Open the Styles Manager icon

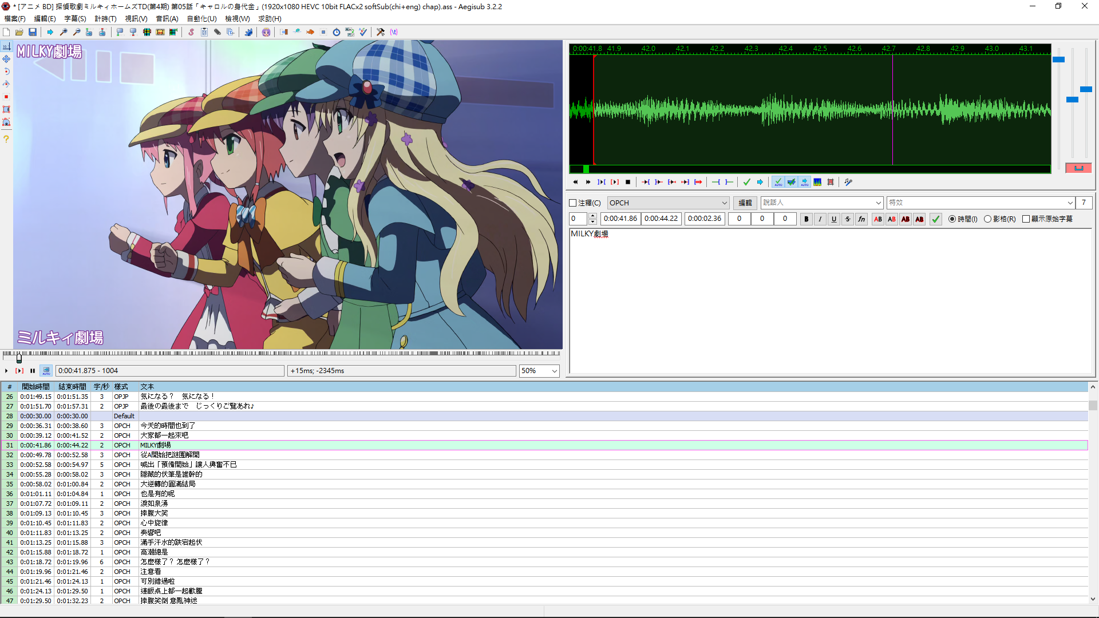click(191, 32)
